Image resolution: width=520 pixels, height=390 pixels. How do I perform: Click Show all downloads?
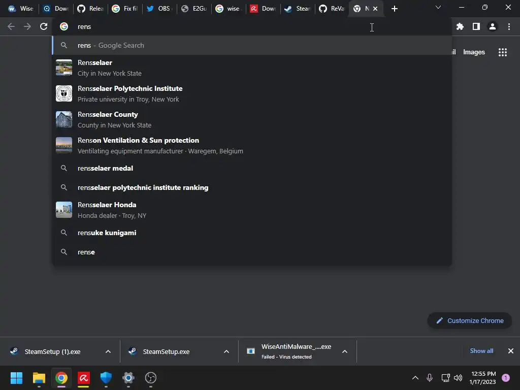[x=481, y=351]
